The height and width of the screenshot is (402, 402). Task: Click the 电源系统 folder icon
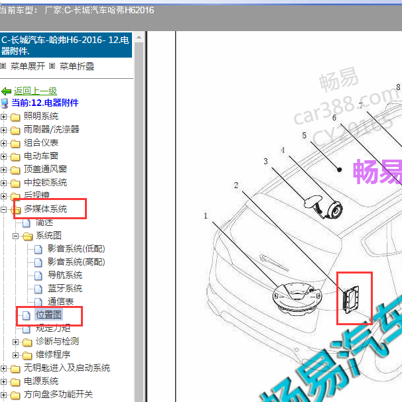(x=15, y=382)
